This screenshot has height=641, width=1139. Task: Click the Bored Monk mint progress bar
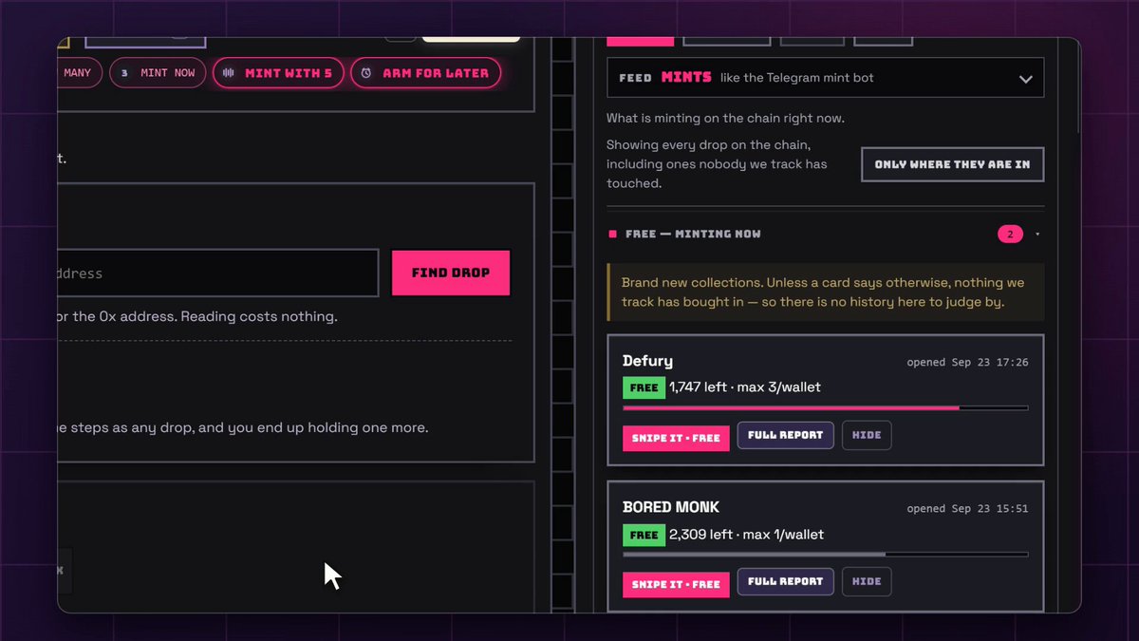click(826, 555)
